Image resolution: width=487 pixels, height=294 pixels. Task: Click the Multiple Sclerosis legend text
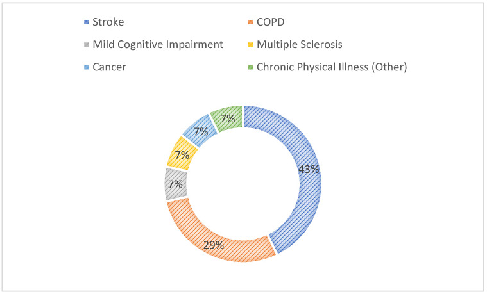[x=300, y=45]
